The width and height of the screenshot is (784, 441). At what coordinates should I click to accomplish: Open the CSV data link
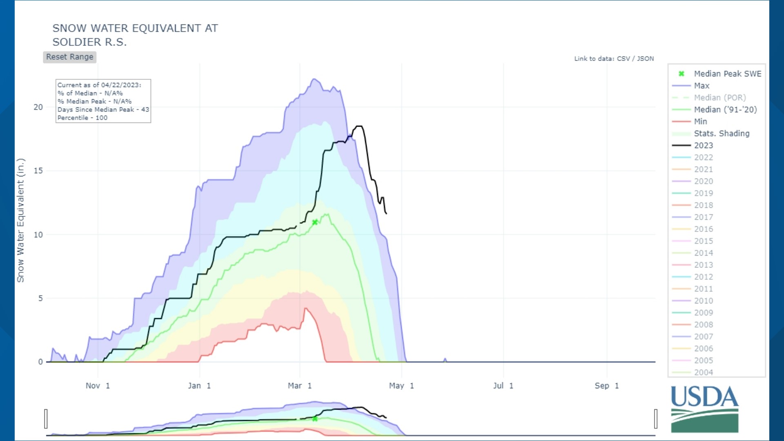point(623,59)
